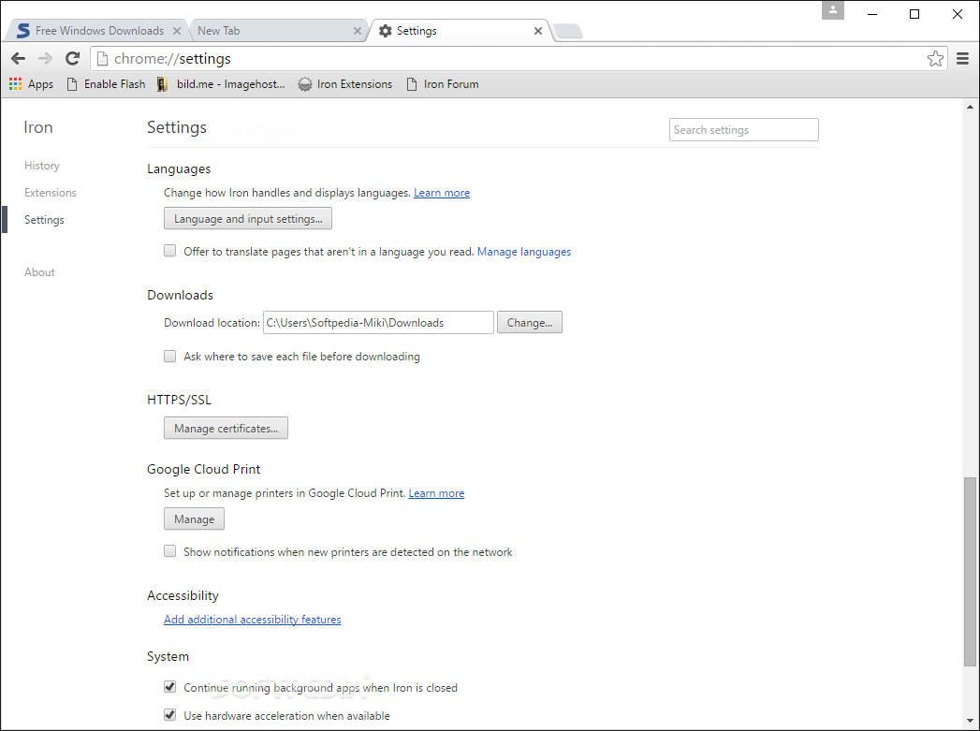Open the Enable Flash bookmark
The image size is (980, 731).
pyautogui.click(x=106, y=84)
